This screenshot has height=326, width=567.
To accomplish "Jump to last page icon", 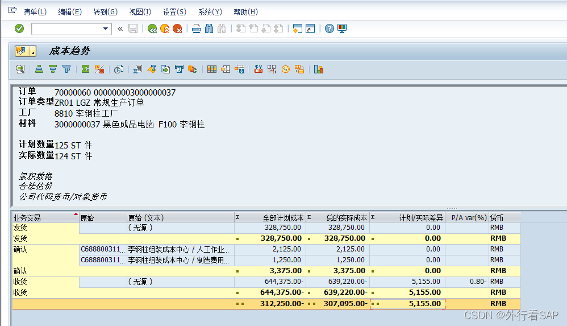I will pos(279,28).
